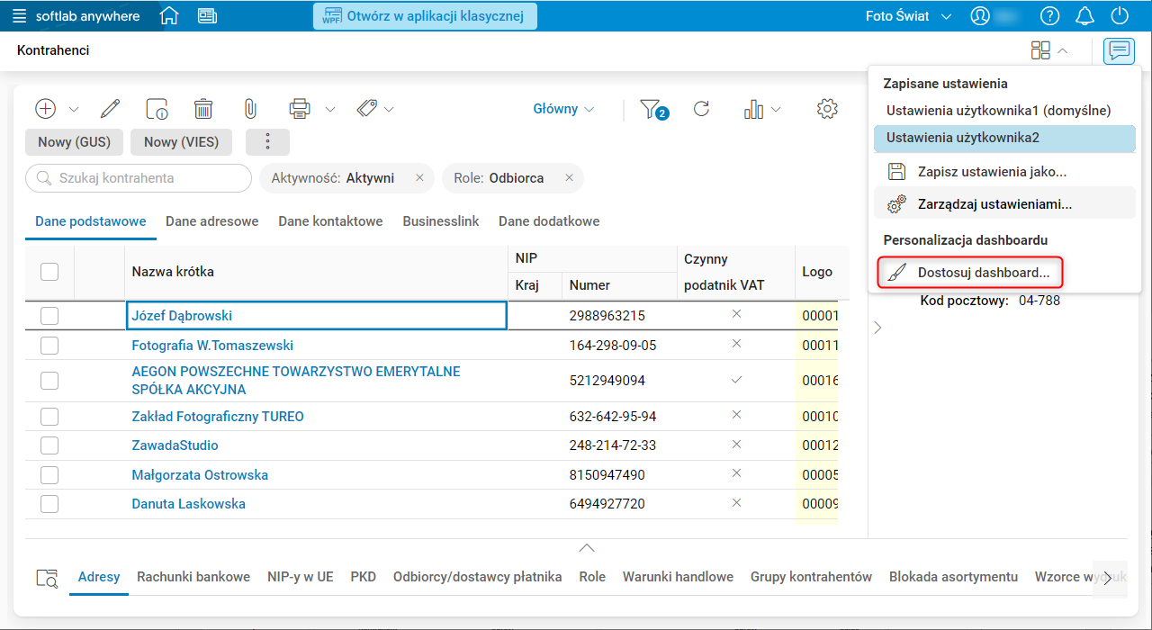Open the Foto Świat company dropdown

pyautogui.click(x=908, y=16)
